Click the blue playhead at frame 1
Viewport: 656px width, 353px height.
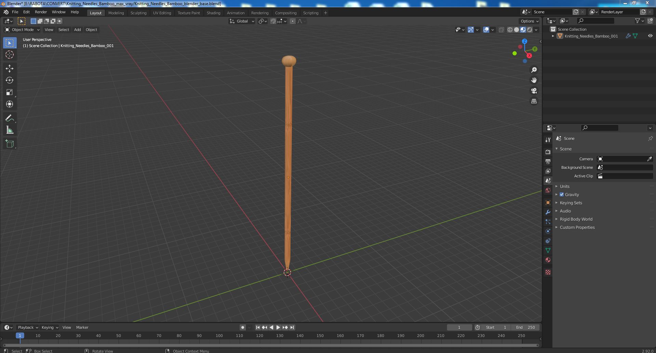click(20, 336)
